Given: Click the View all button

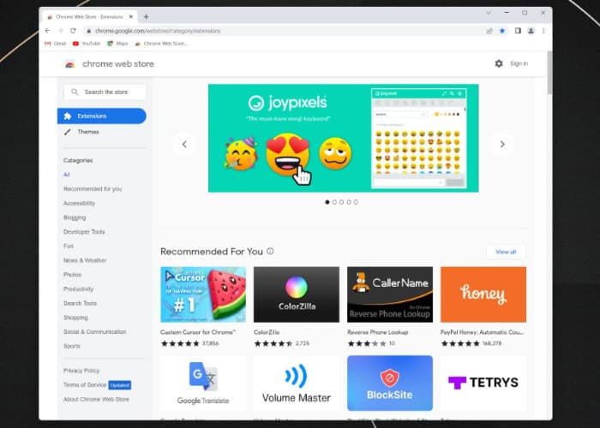Looking at the screenshot, I should click(506, 252).
